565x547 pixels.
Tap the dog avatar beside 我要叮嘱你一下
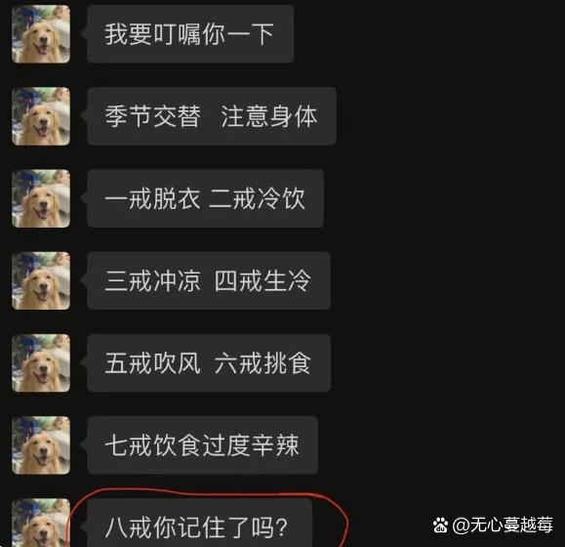[x=41, y=34]
